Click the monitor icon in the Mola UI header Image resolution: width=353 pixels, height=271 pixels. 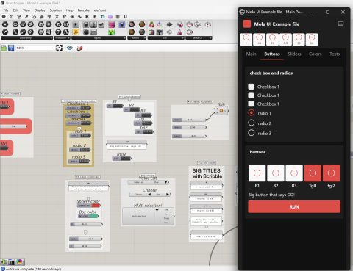(x=340, y=24)
